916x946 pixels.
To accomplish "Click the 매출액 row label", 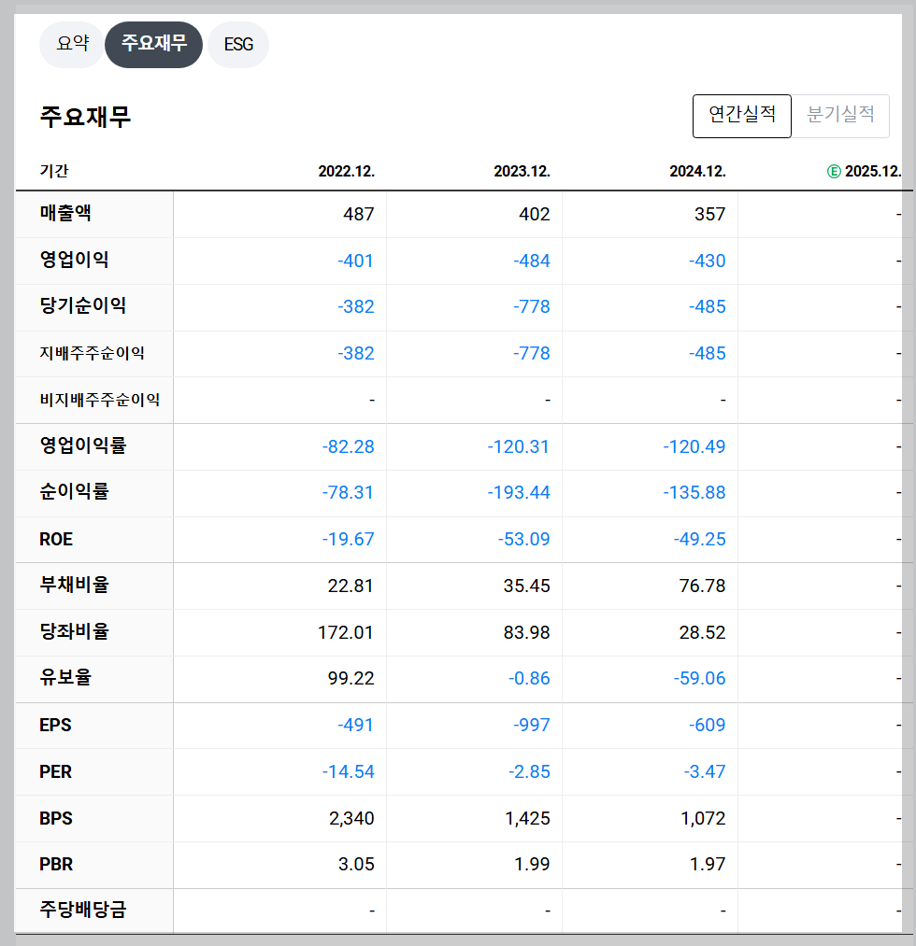I will point(64,215).
